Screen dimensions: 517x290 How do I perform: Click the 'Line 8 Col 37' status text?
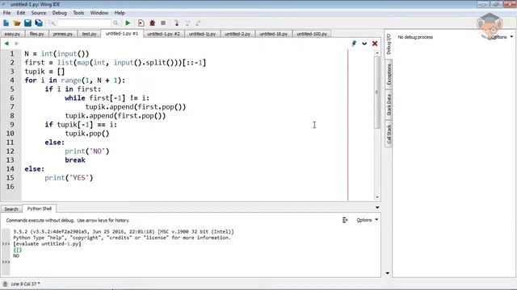coord(25,284)
